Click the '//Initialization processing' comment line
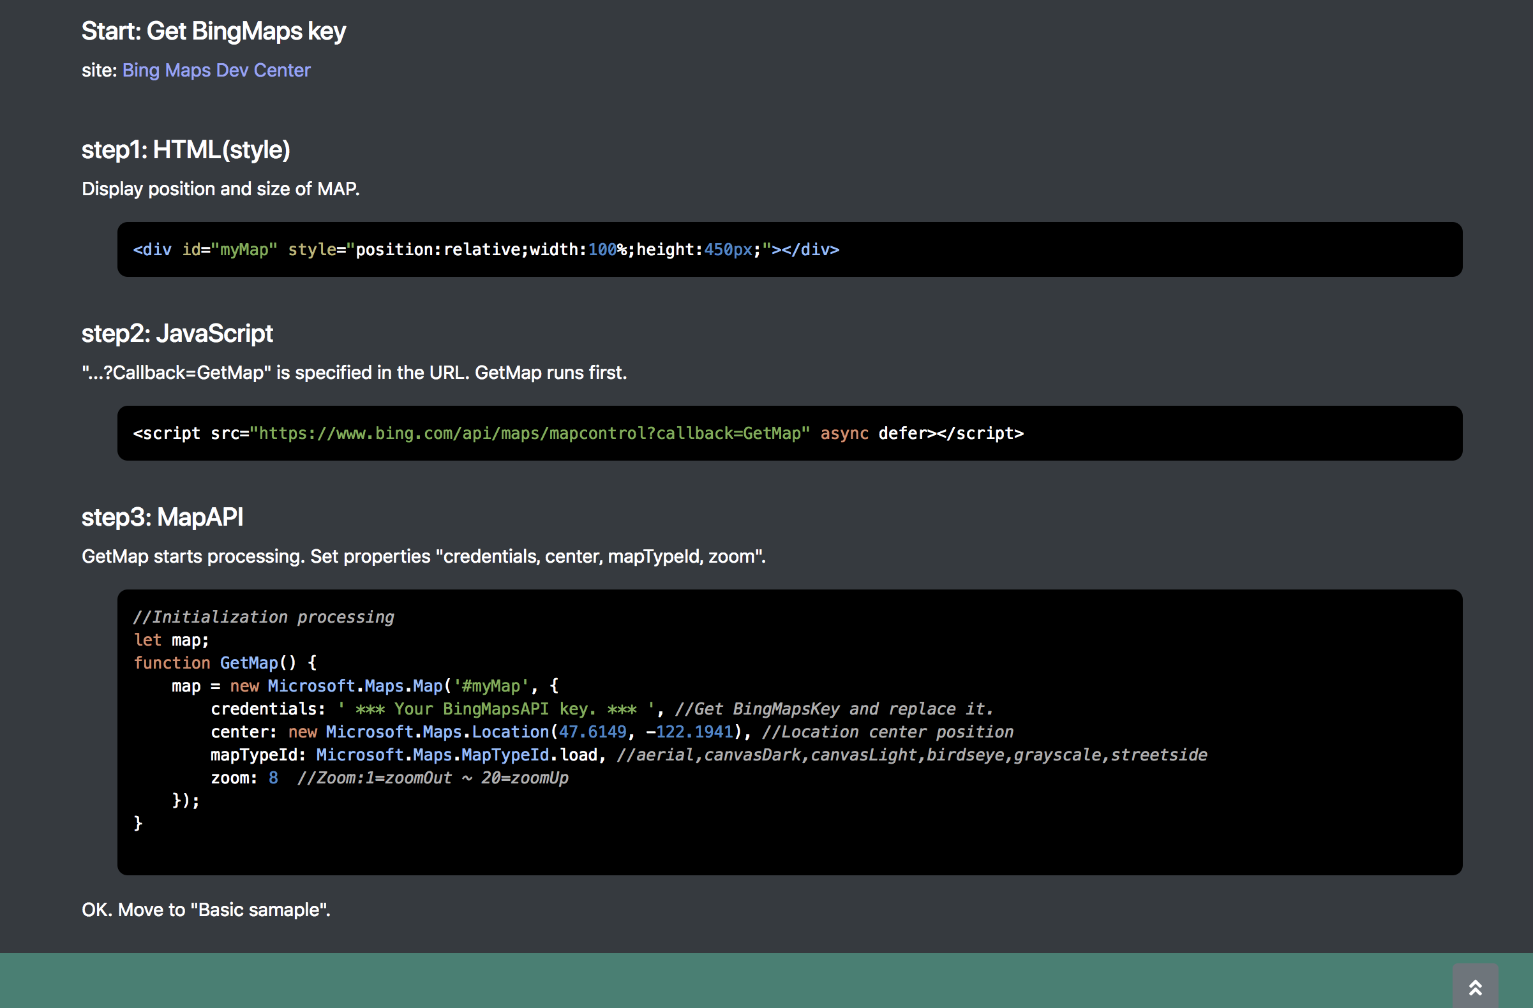 [x=263, y=617]
